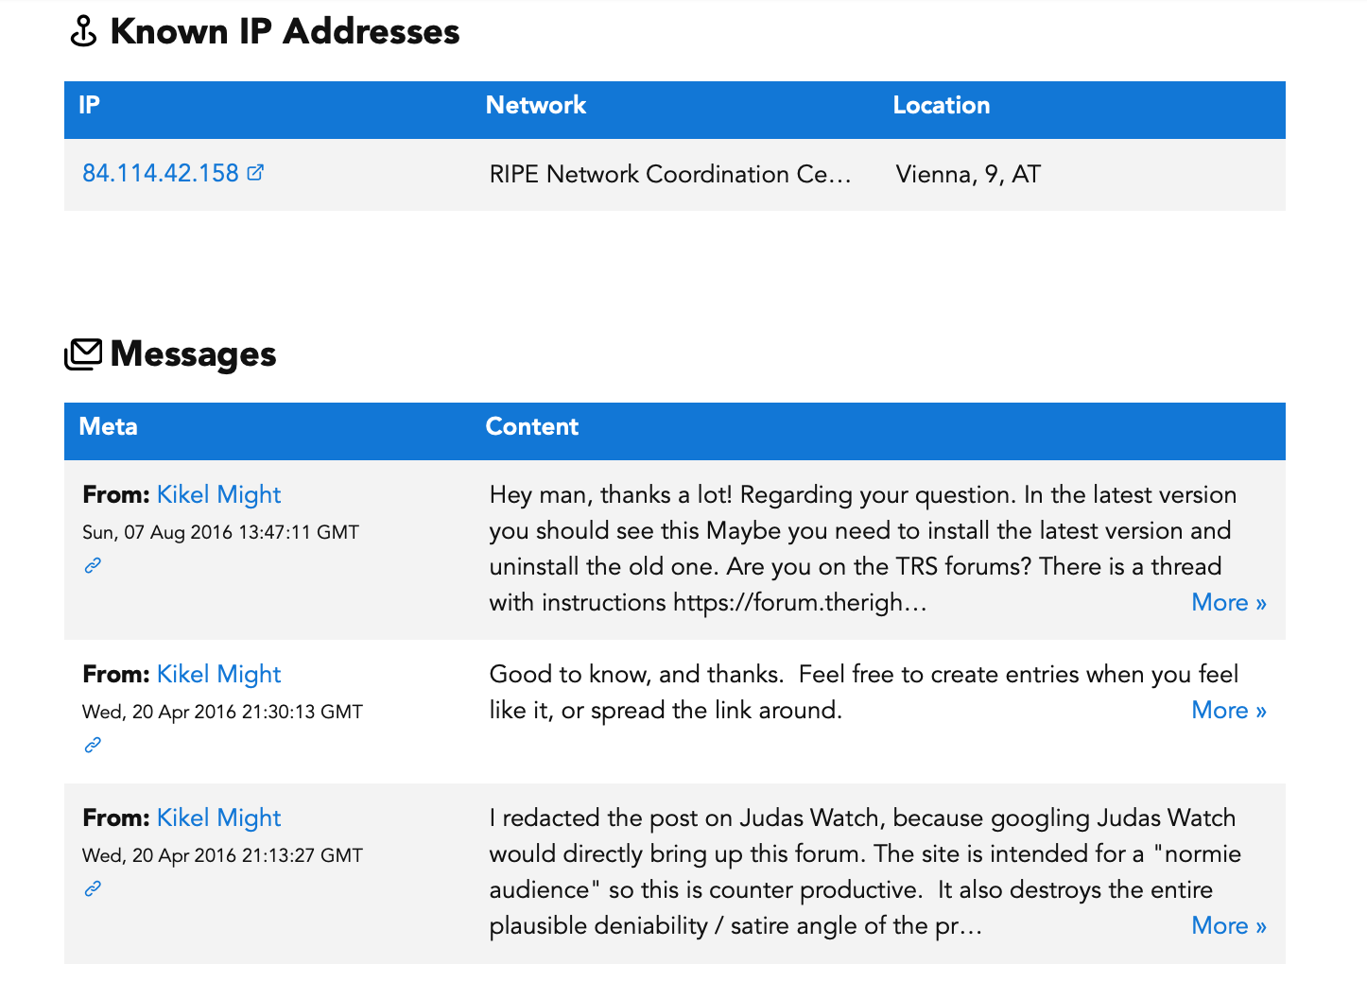Expand the "Good to know" message with More »
The width and height of the screenshot is (1367, 981).
point(1228,710)
